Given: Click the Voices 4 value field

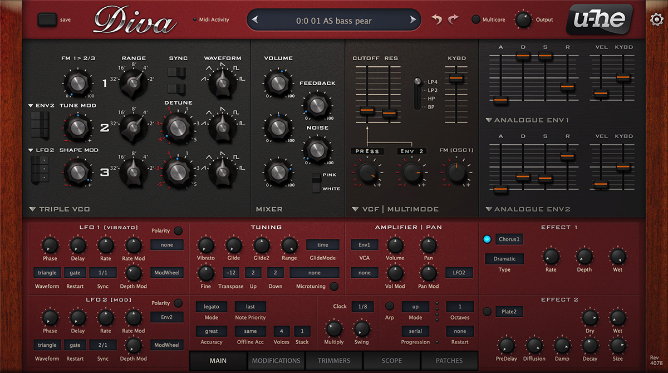Looking at the screenshot, I should [x=281, y=331].
